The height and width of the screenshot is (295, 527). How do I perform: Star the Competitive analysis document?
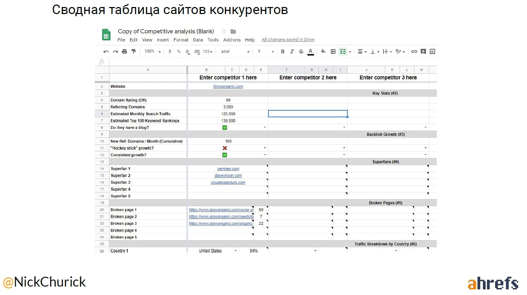point(224,31)
